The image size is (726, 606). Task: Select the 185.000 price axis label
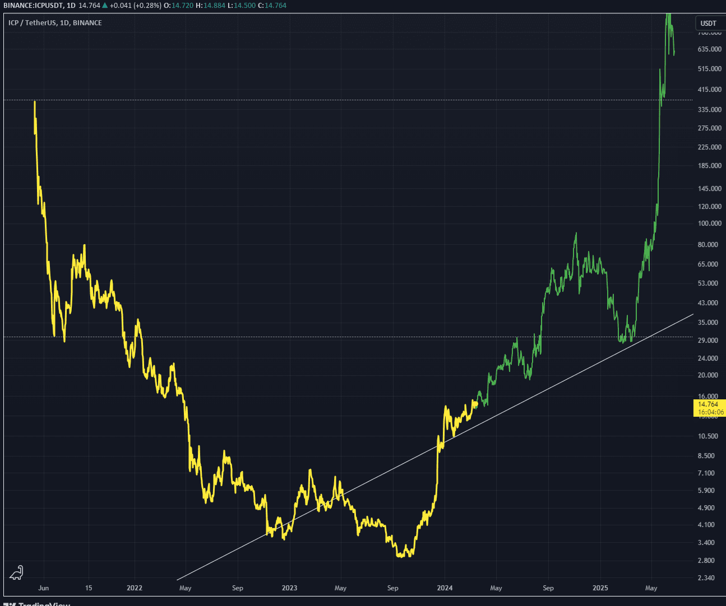[x=709, y=166]
